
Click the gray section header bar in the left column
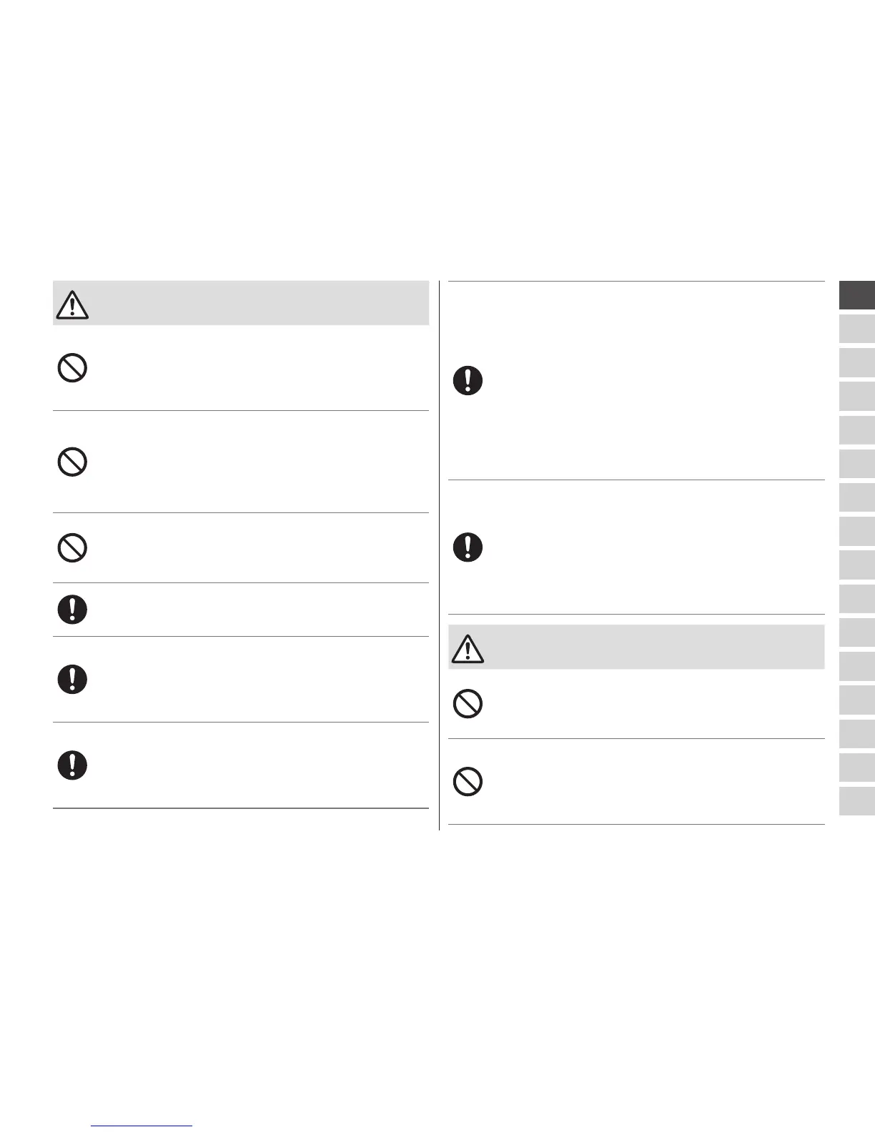(x=241, y=304)
